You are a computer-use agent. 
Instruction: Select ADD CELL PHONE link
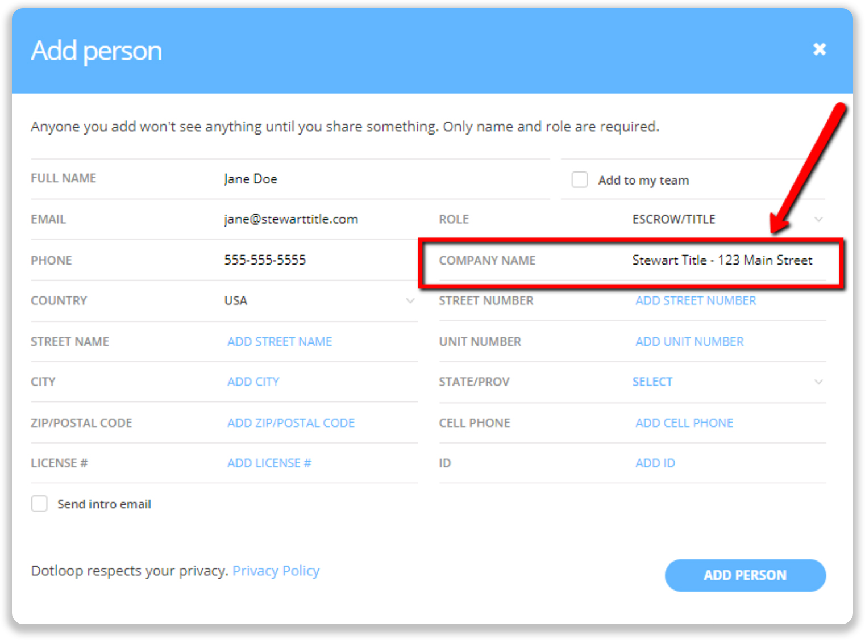(x=684, y=423)
